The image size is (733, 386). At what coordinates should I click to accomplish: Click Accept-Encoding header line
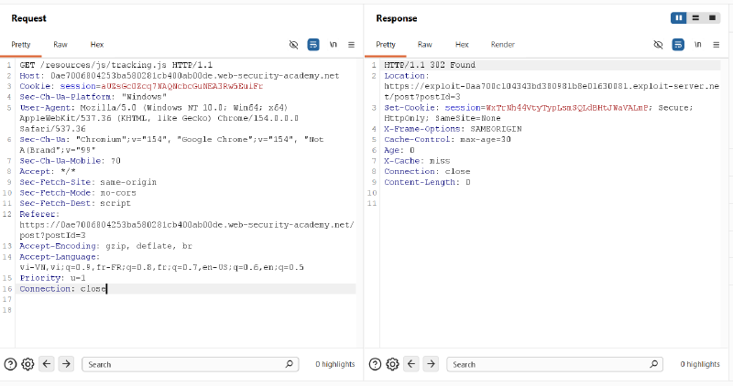[105, 246]
